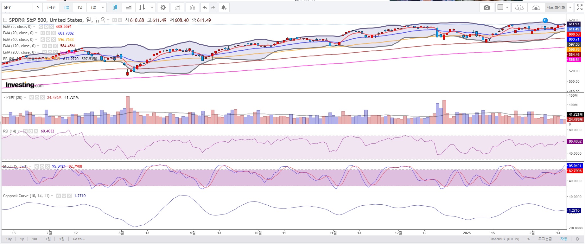Open chart properties gear in the bottom-right corner
Screen dimensions: 585x244
pyautogui.click(x=578, y=239)
